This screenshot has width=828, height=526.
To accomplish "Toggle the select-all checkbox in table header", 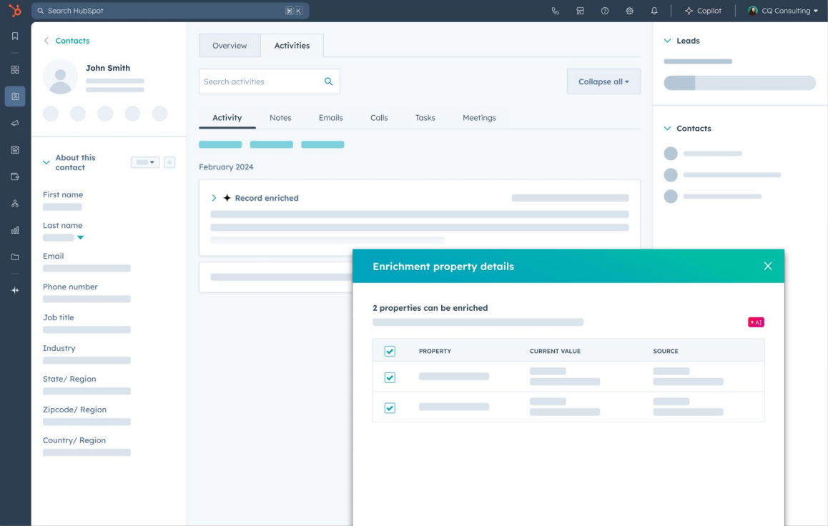I will tap(390, 351).
